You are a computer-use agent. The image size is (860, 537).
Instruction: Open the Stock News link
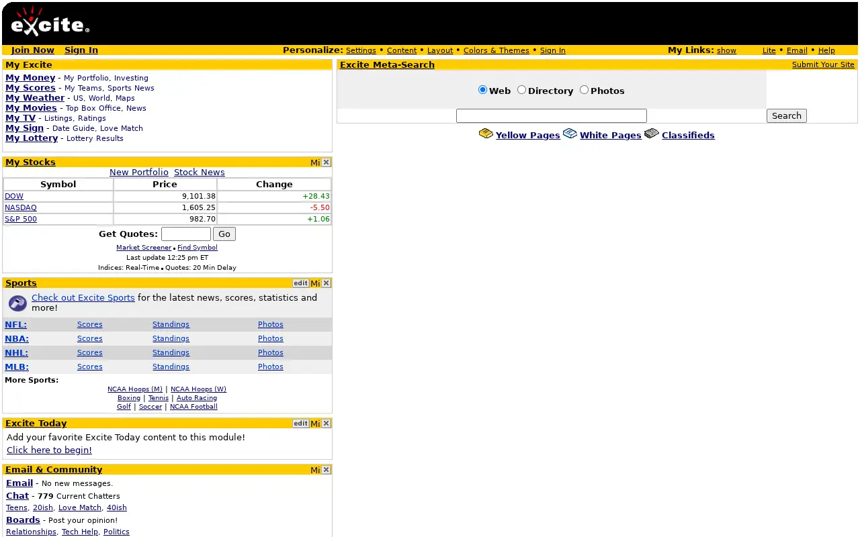(x=200, y=173)
